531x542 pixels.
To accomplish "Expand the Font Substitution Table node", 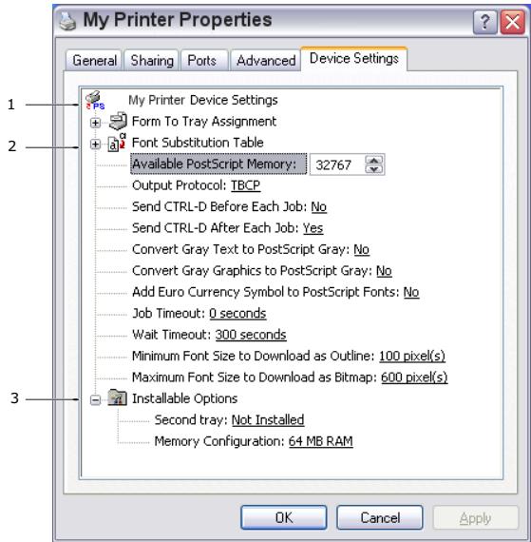I will click(x=95, y=144).
